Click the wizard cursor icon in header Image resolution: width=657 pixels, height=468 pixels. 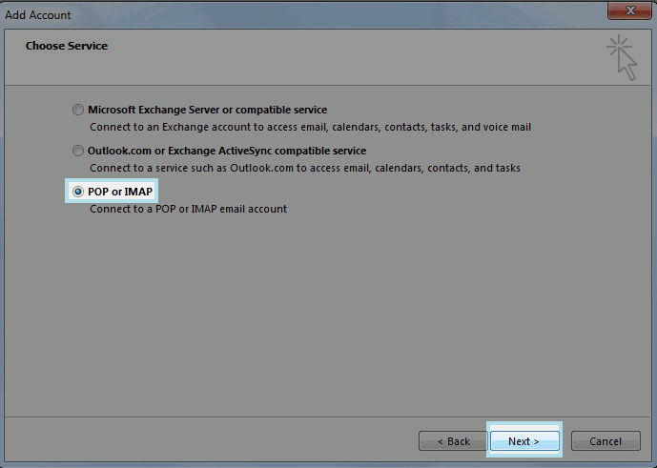point(622,56)
